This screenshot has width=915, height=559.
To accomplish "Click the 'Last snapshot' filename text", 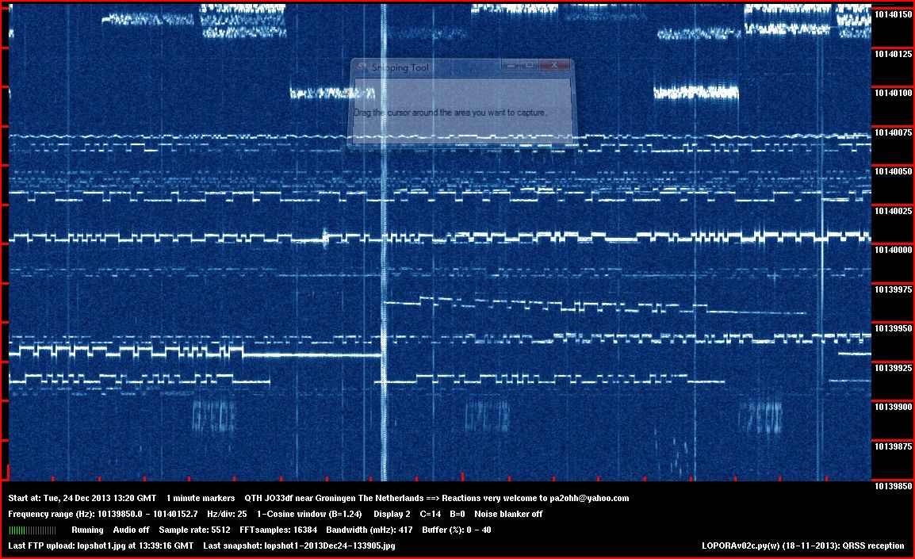I will coord(299,546).
